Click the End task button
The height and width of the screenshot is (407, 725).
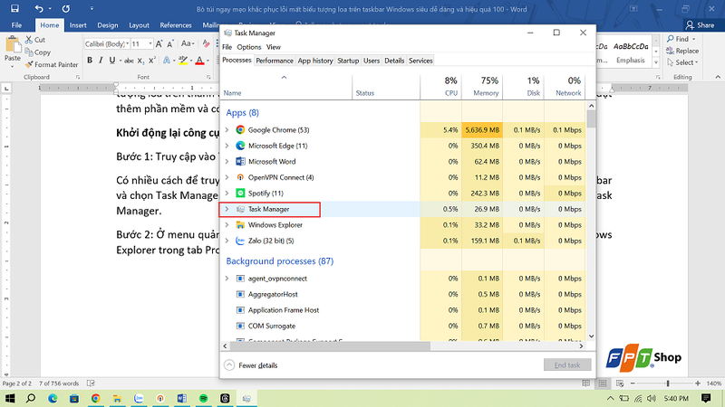(567, 365)
